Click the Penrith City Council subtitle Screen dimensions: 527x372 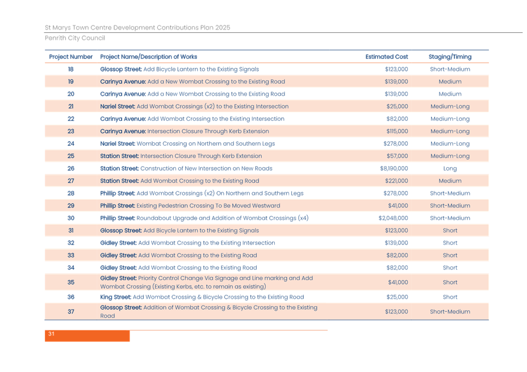(75, 37)
